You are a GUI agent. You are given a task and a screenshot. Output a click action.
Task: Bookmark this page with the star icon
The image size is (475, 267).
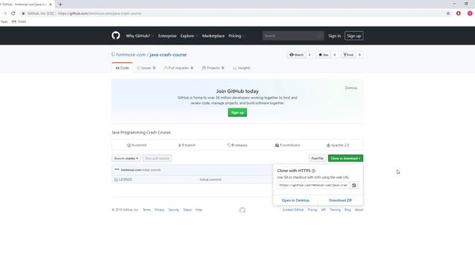(448, 13)
